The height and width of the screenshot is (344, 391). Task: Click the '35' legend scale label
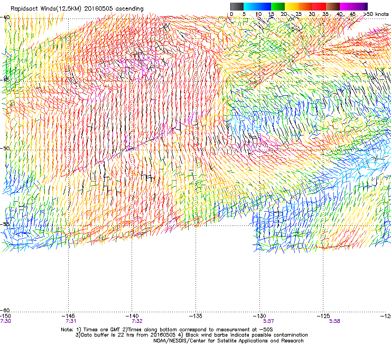tap(325, 14)
